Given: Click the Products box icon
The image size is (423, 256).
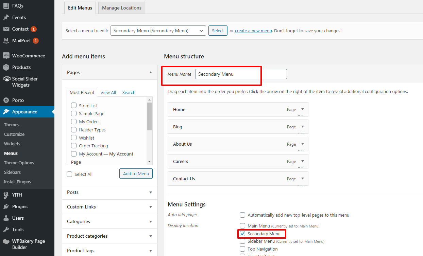Looking at the screenshot, I should coord(6,67).
